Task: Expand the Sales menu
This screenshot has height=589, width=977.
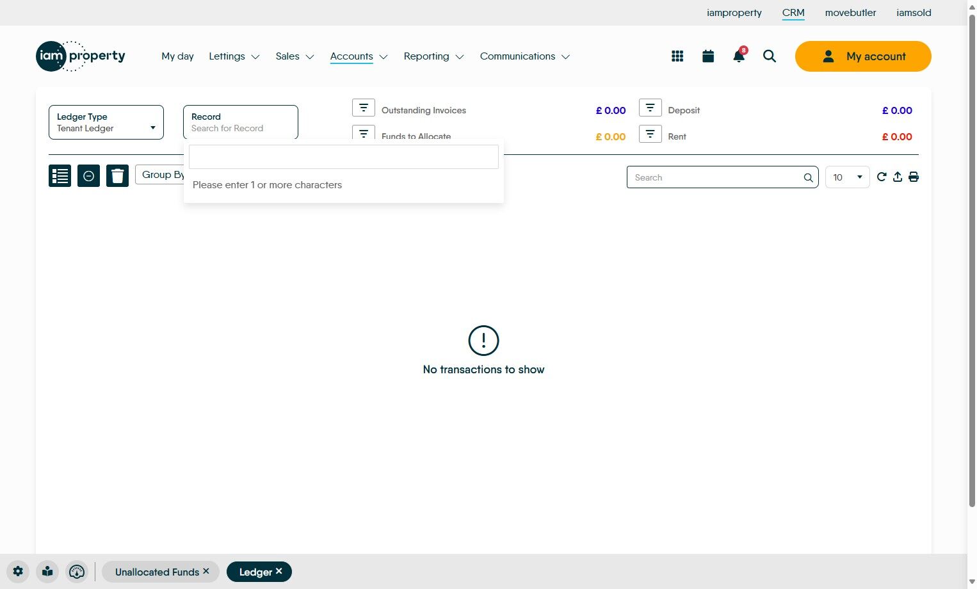Action: (x=295, y=56)
